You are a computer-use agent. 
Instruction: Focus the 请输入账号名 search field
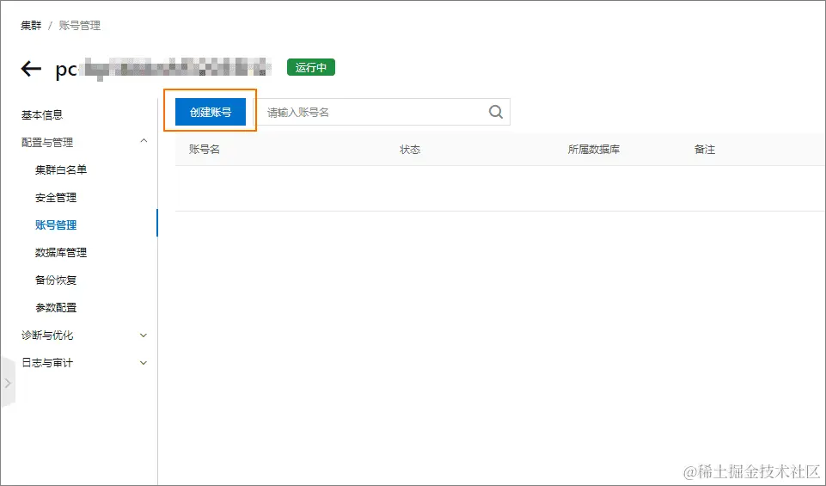coord(382,112)
